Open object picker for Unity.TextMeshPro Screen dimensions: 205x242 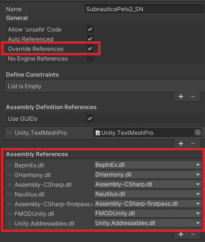click(x=198, y=132)
